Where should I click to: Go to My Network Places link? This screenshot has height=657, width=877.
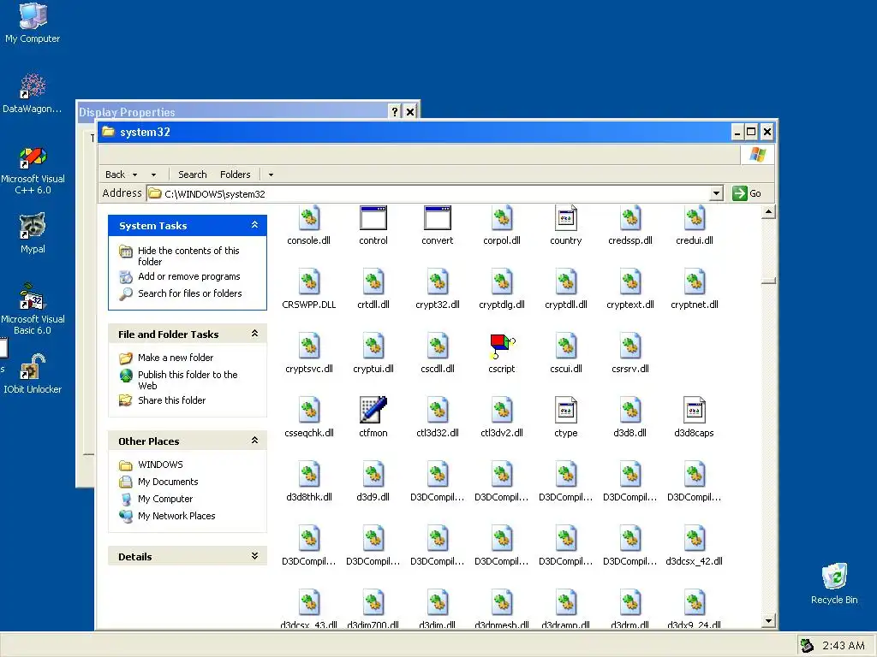pyautogui.click(x=176, y=516)
